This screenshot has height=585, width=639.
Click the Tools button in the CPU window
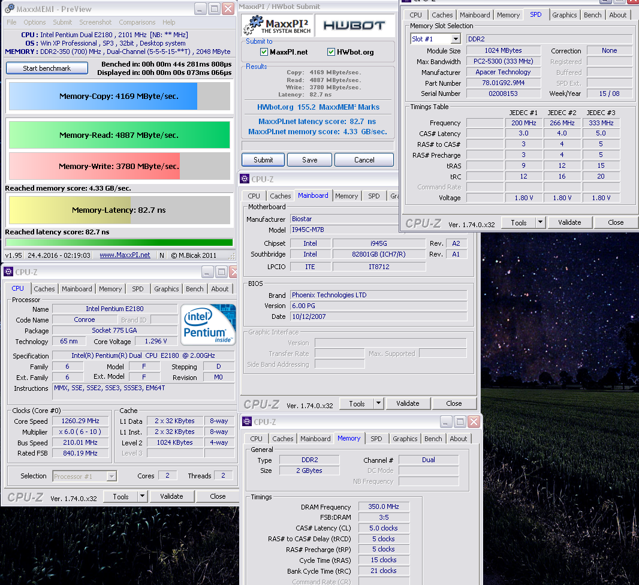coord(120,496)
